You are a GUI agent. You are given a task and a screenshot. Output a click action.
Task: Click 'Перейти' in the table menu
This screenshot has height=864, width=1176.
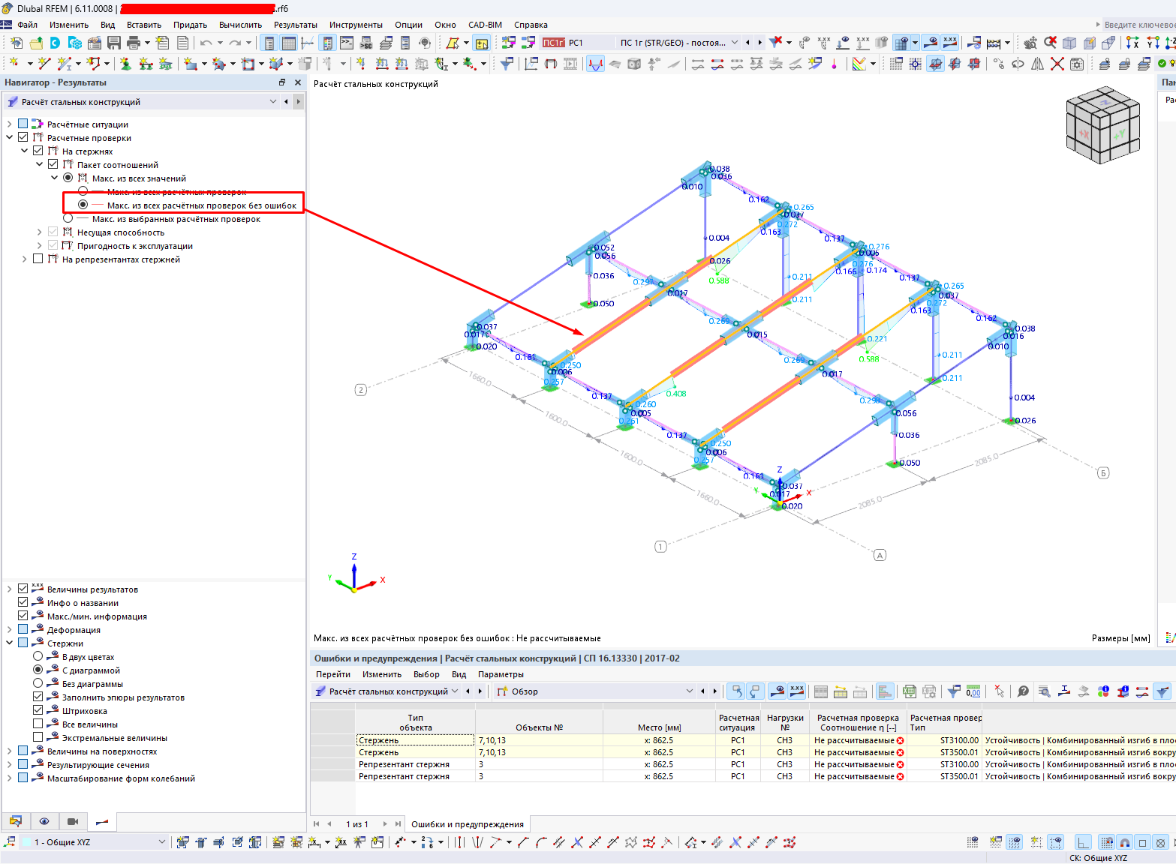click(333, 674)
